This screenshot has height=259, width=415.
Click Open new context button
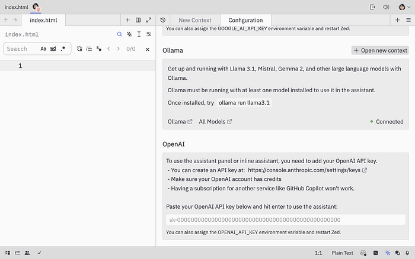pos(380,50)
